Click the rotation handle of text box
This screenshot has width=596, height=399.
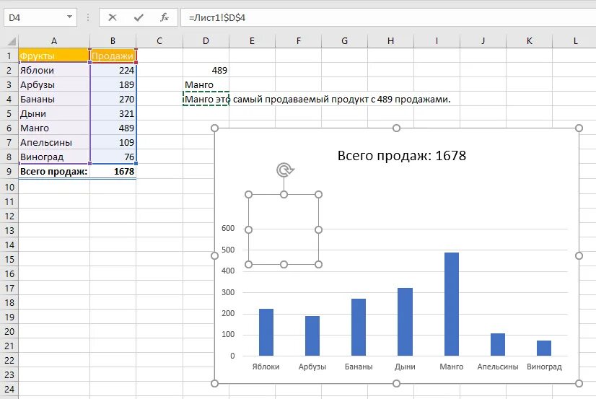click(284, 170)
